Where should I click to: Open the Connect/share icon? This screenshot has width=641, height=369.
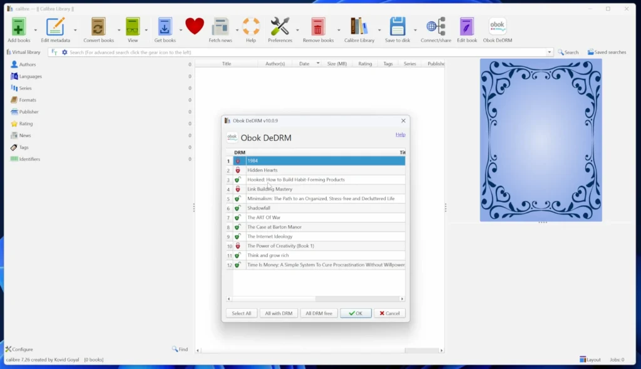click(x=436, y=27)
